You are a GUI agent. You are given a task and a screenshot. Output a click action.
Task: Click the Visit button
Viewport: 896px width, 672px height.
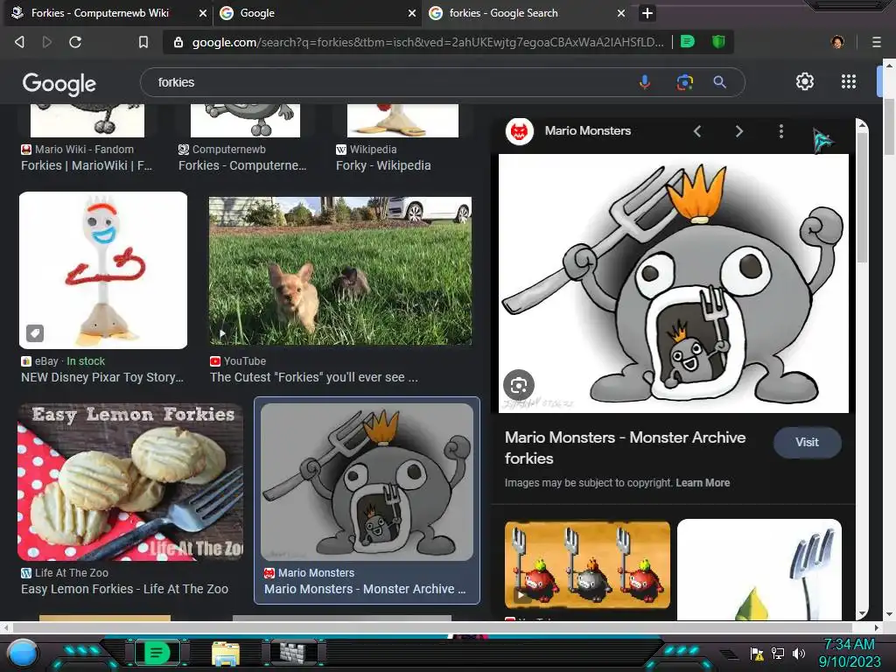pos(807,442)
